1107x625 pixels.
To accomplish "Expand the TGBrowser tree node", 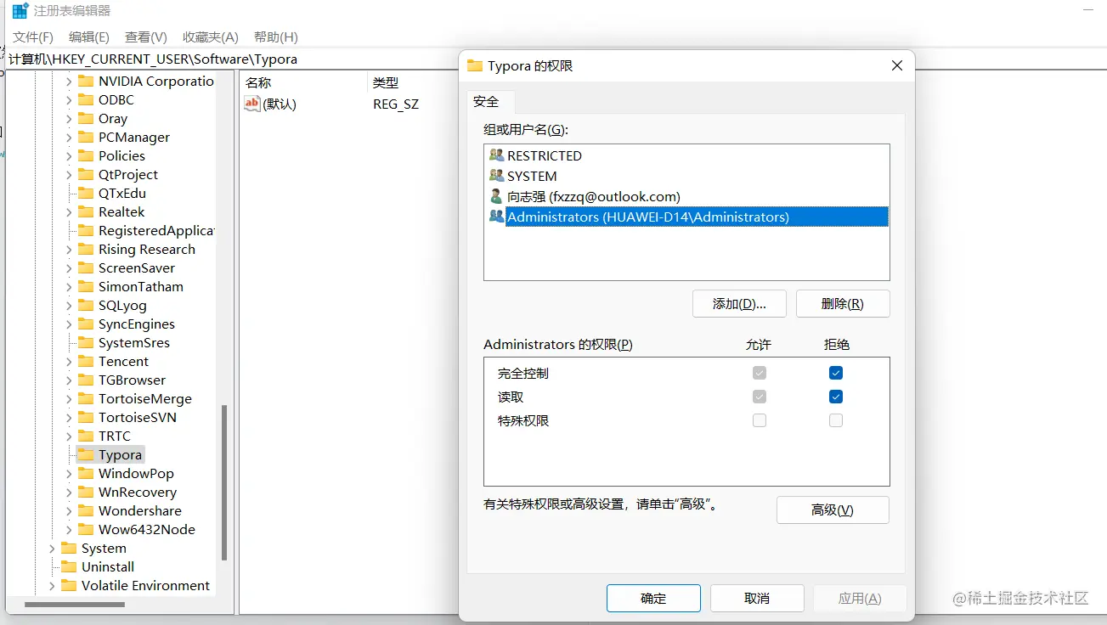I will [x=69, y=380].
